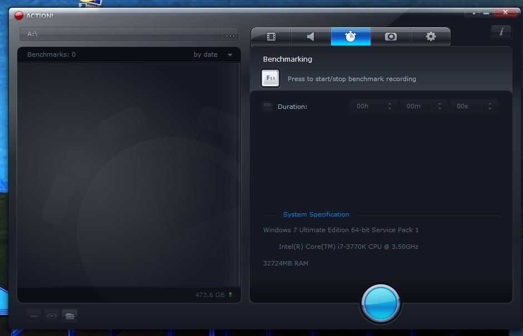Click the 00m minutes field
Screen dimensions: 523x336
(416, 106)
